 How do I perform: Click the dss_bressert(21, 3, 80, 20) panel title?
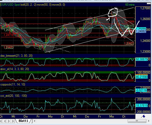[x=16, y=56]
